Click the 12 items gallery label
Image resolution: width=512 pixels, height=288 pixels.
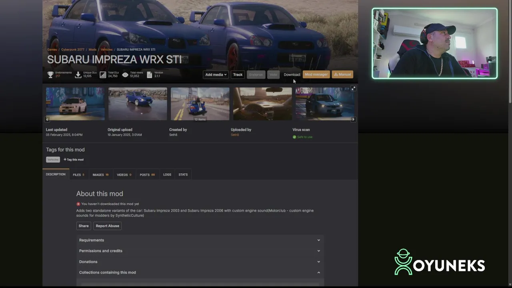[x=200, y=119]
